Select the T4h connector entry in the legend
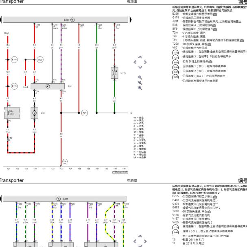Image resolution: width=247 pixels, height=247 pixels. point(189,37)
